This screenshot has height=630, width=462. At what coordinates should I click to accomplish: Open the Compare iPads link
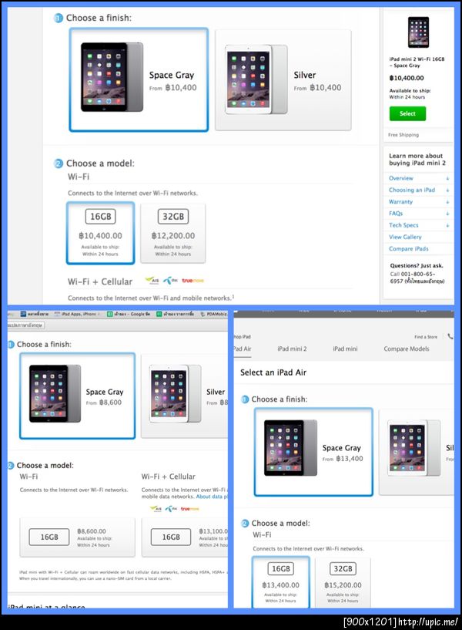pos(408,249)
